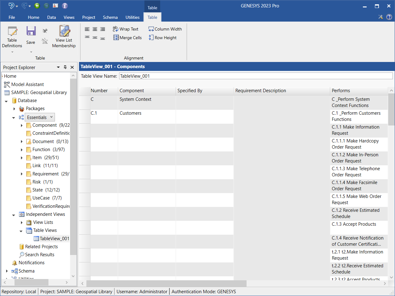This screenshot has width=395, height=296.
Task: Open the Essentials facility dropdown
Action: pos(40,117)
